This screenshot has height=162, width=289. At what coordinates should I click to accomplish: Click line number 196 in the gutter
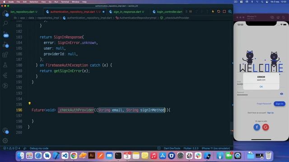point(19,110)
